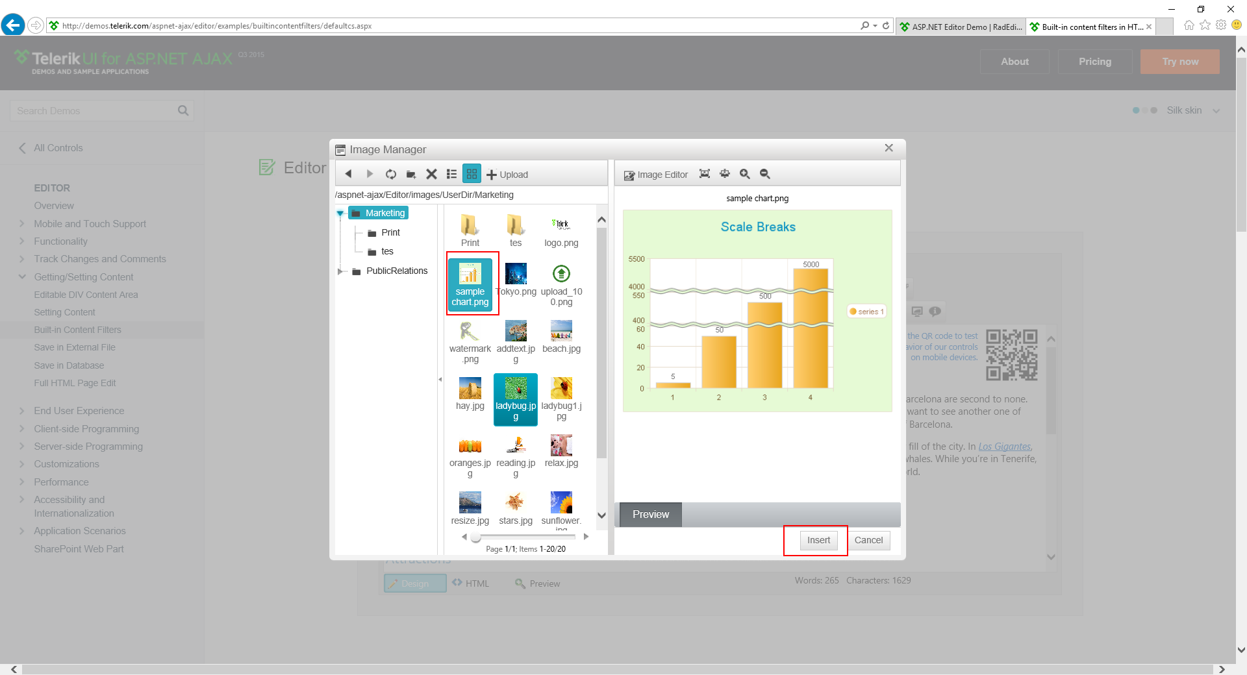Click the file list scroll up arrow
Viewport: 1247px width, 675px height.
pos(601,219)
